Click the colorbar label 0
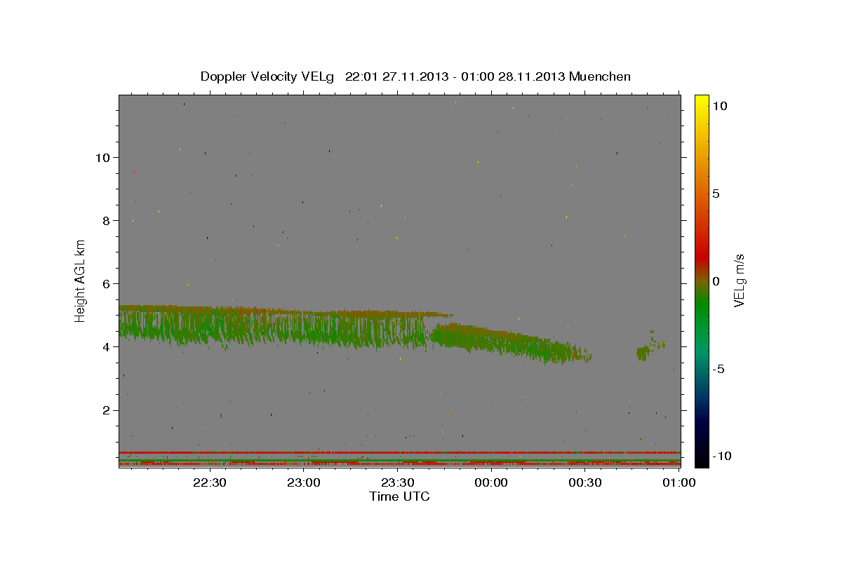 (x=716, y=281)
